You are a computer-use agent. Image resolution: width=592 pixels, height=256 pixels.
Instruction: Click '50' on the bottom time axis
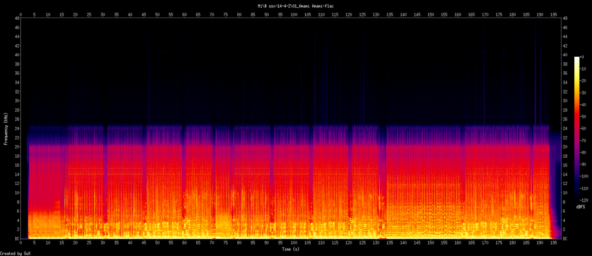[x=157, y=243]
